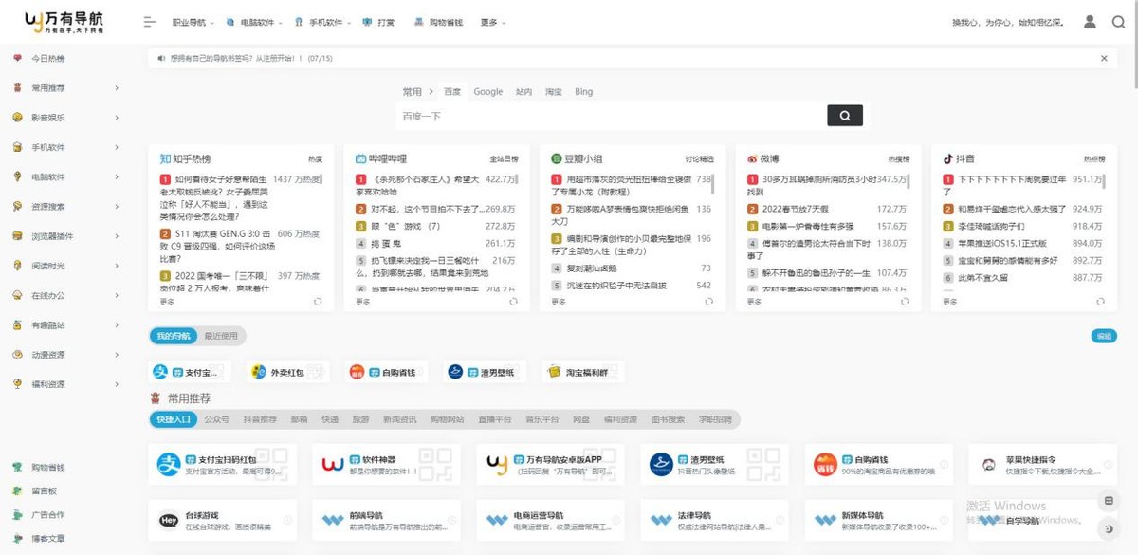
Task: Open hot item 2022春节放7天假
Action: pyautogui.click(x=796, y=209)
